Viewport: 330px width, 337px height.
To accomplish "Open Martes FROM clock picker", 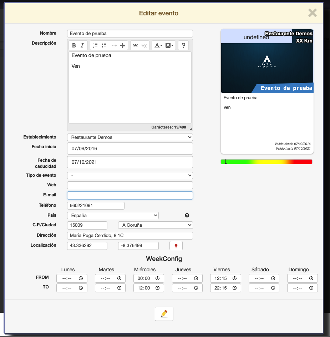I will coord(119,278).
